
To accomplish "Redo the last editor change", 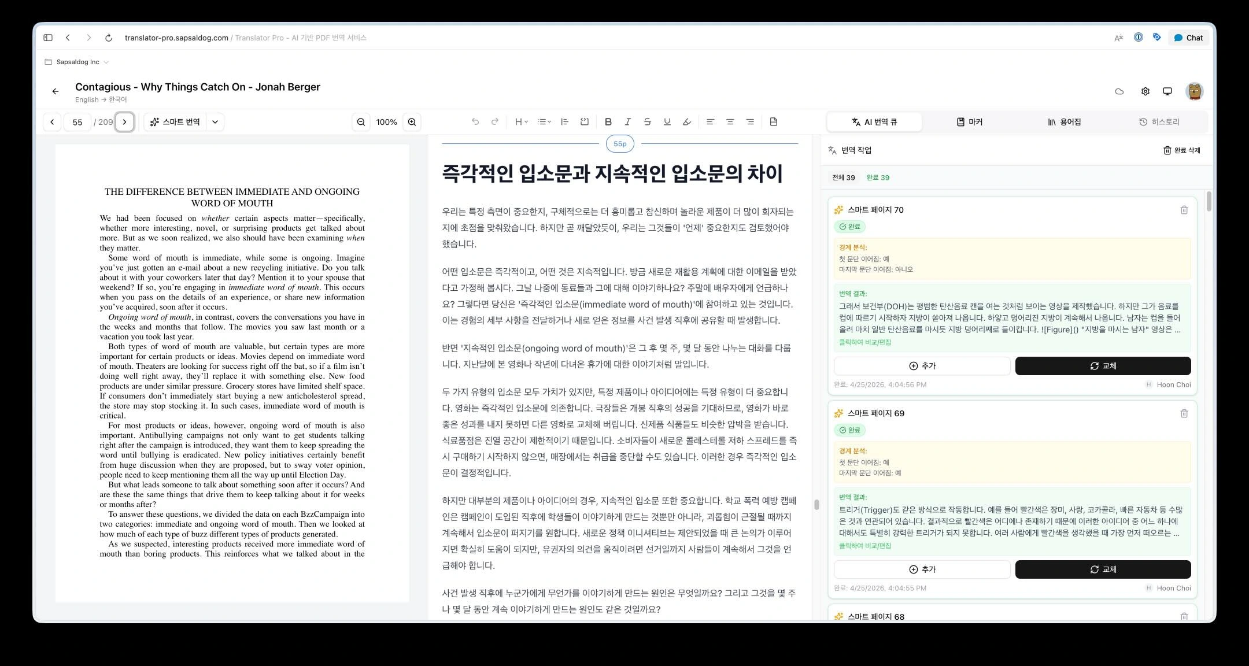I will pyautogui.click(x=495, y=122).
